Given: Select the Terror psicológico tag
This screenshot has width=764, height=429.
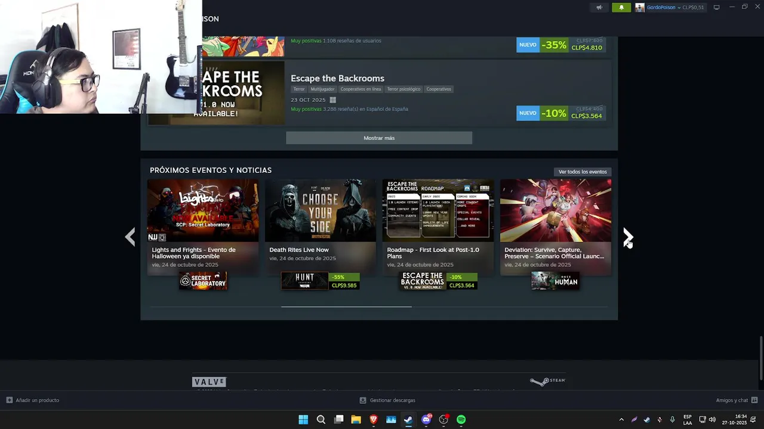Looking at the screenshot, I should click(x=403, y=89).
